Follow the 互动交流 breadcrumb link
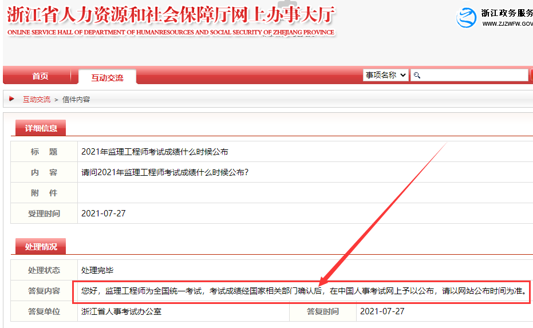 tap(37, 99)
